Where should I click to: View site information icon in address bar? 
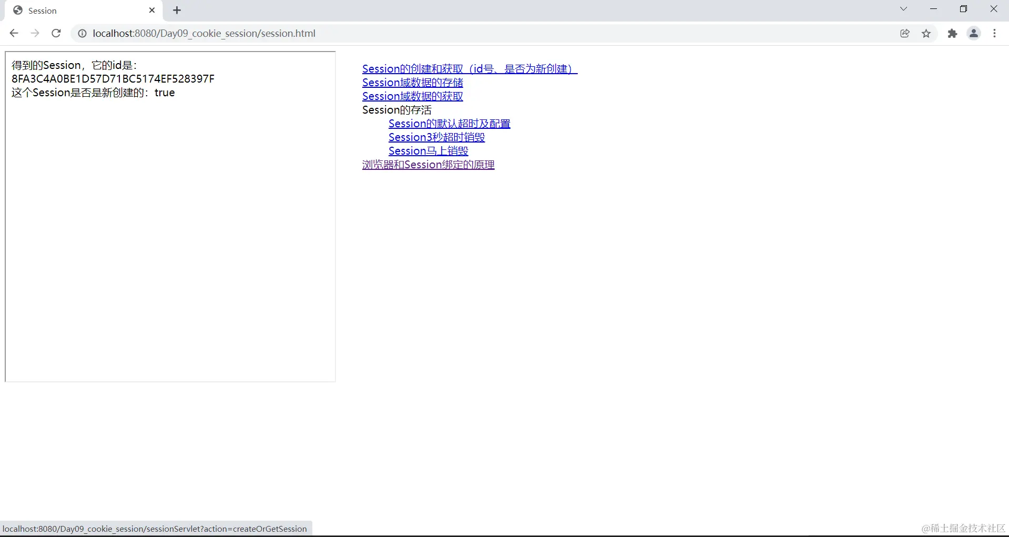[82, 33]
